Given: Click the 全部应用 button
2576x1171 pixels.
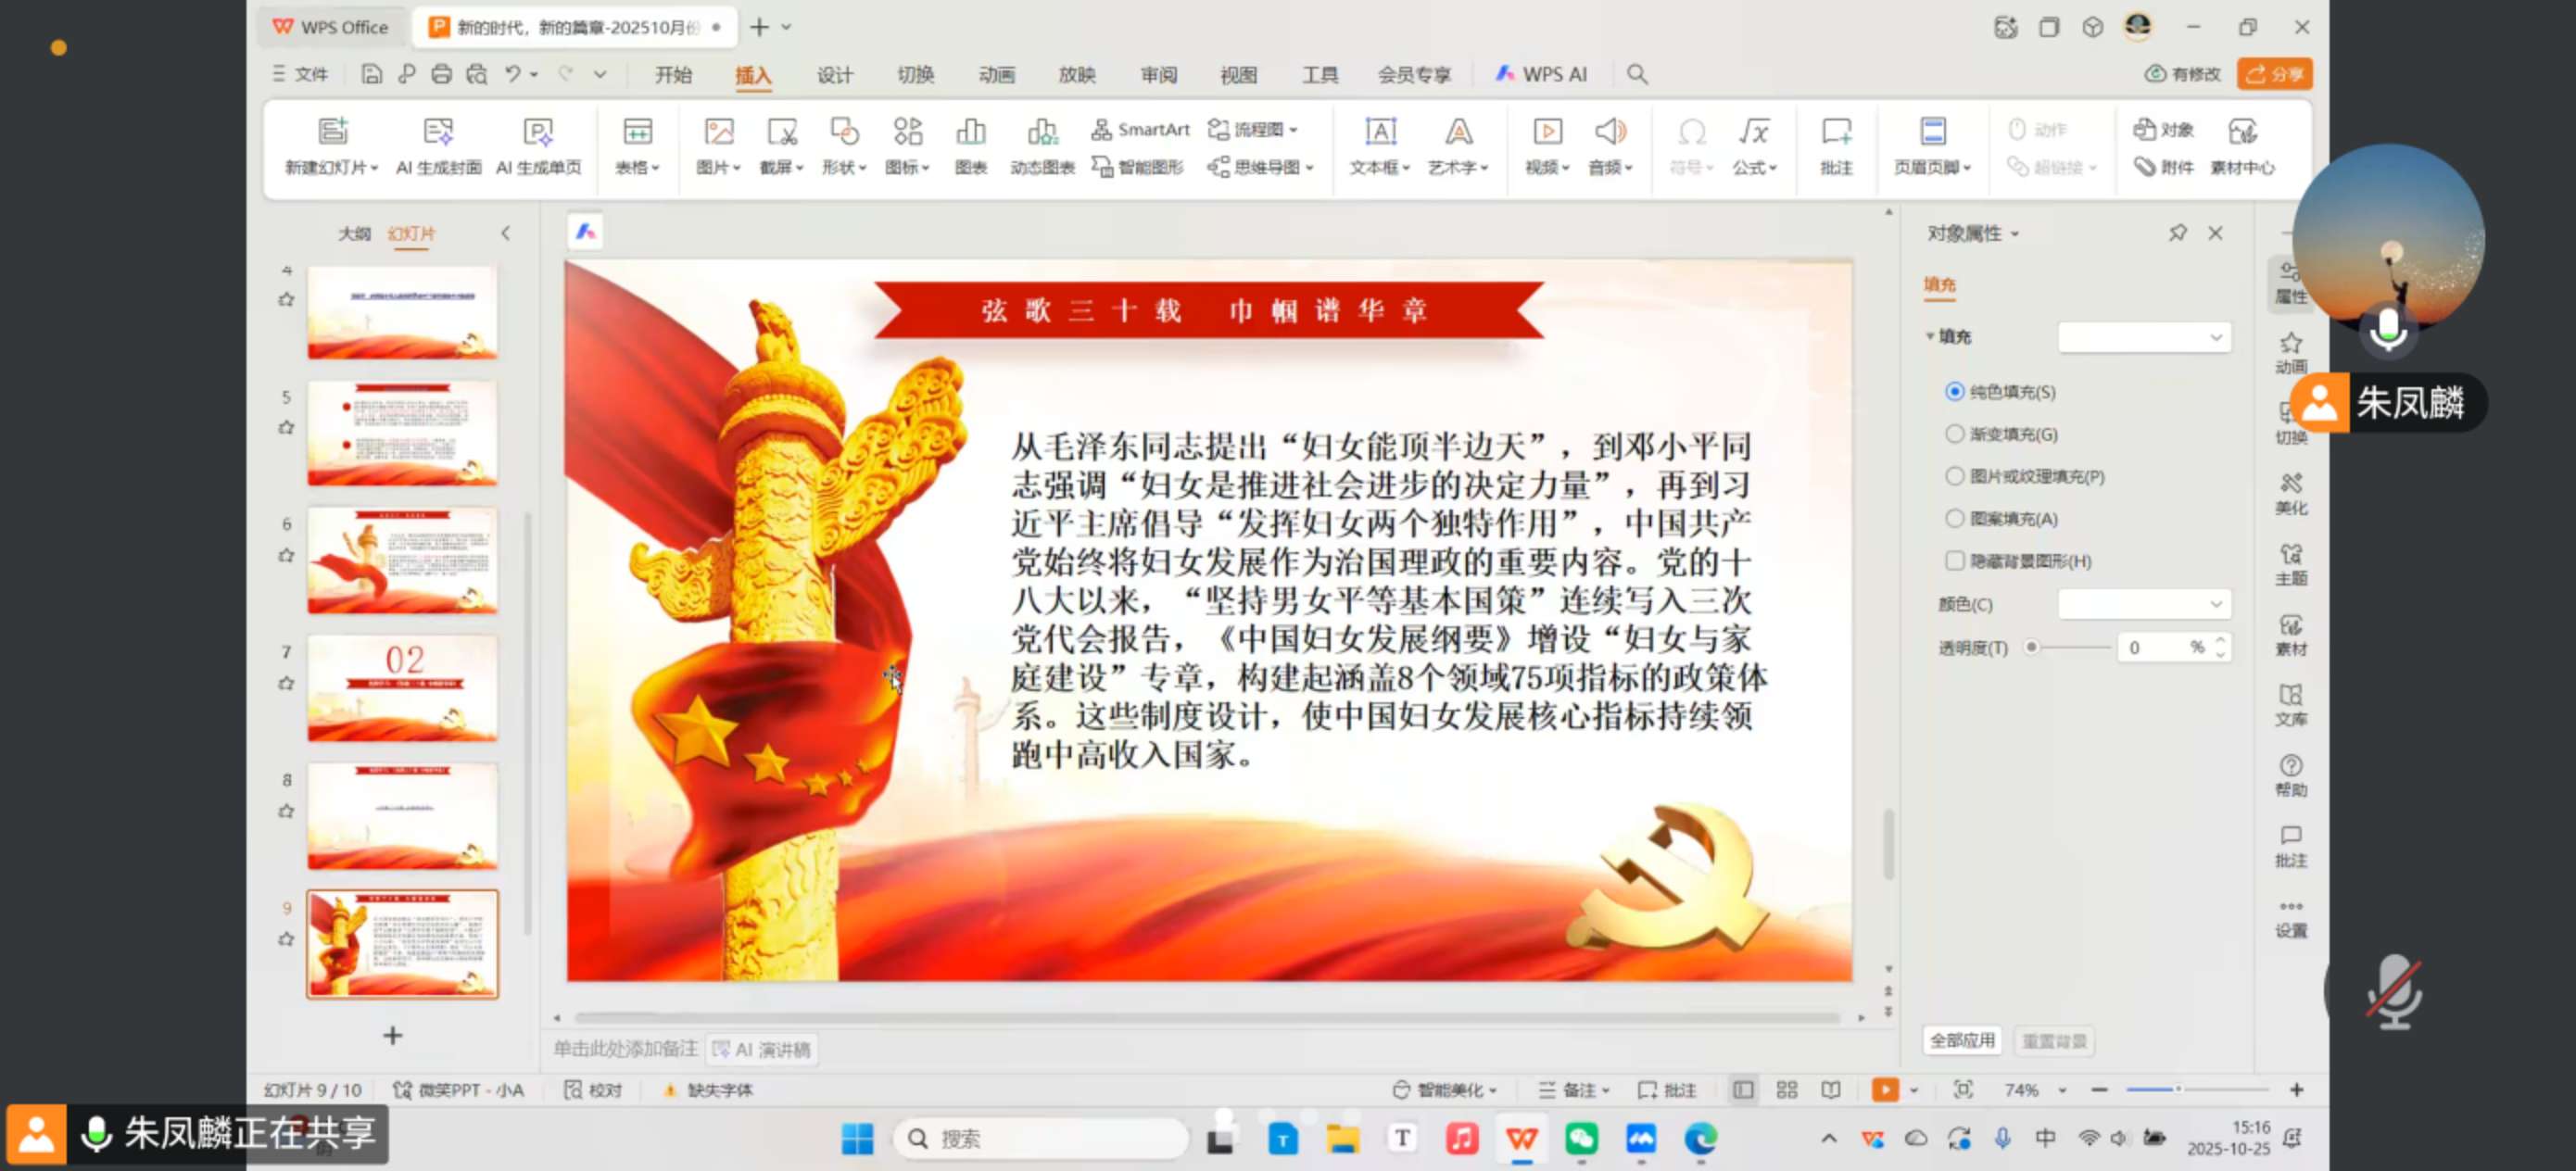Looking at the screenshot, I should pos(1961,1040).
